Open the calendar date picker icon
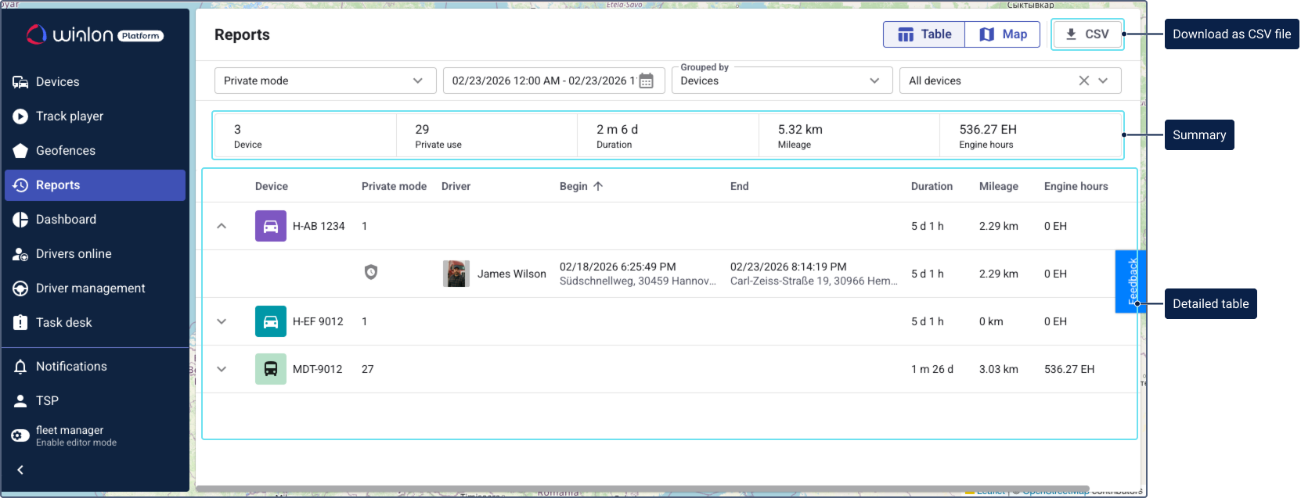The height and width of the screenshot is (498, 1301). click(x=646, y=81)
